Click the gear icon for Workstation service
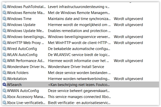161x107 pixels. pos(4,79)
